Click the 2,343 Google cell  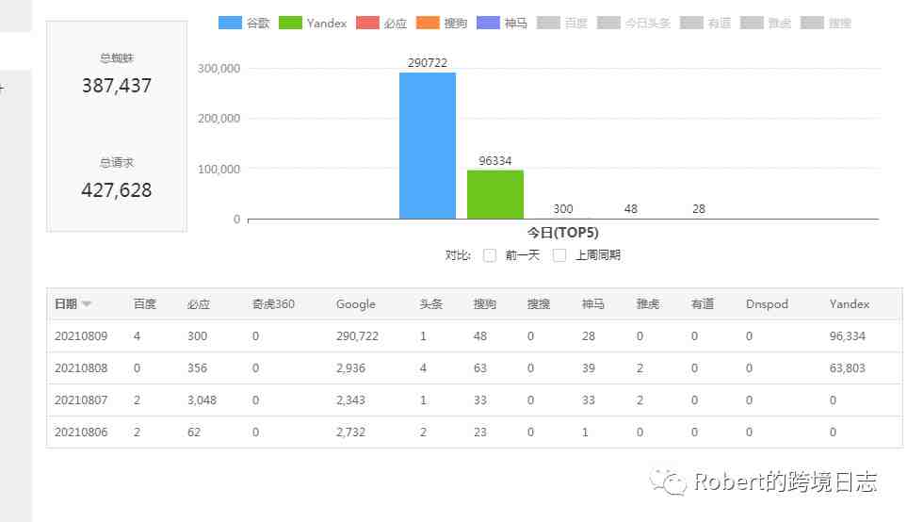click(350, 400)
